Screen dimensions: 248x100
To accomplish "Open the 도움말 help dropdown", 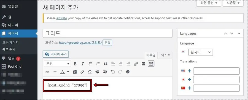I will click(x=233, y=3).
